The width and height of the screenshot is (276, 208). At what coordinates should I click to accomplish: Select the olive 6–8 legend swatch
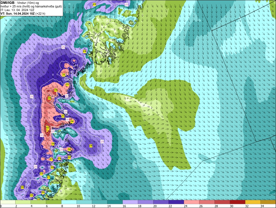click(x=54, y=202)
